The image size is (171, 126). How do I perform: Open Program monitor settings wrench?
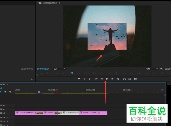(x=161, y=69)
